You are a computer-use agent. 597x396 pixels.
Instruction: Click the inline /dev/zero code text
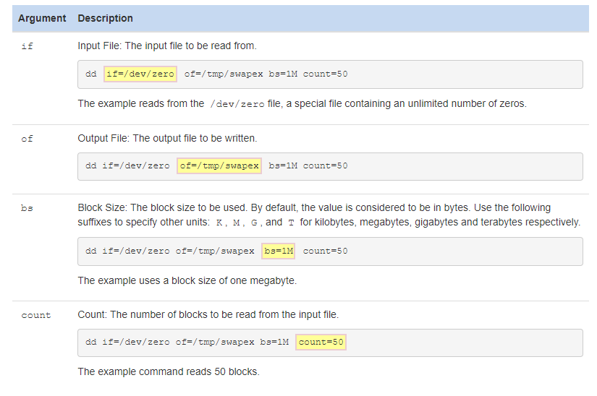tap(237, 104)
